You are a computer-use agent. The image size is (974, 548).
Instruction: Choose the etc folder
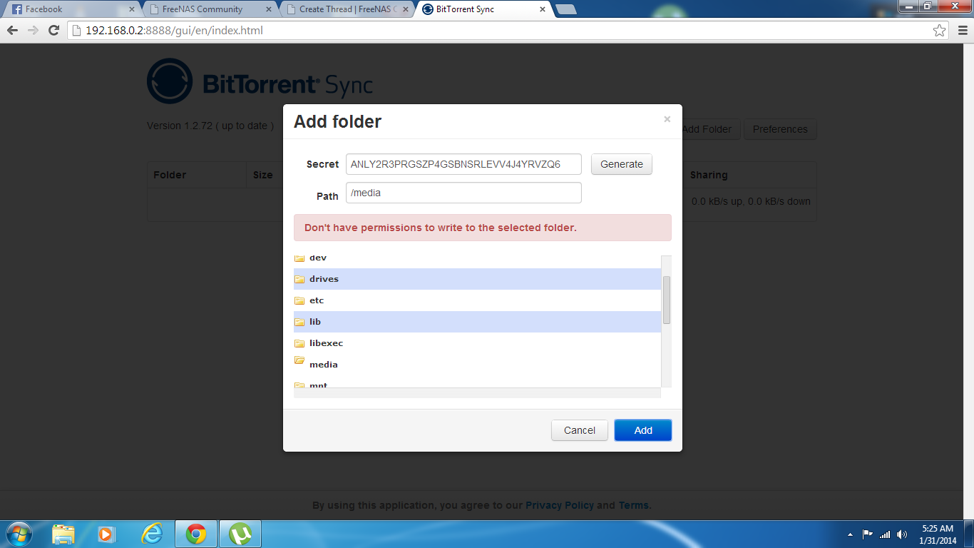[477, 300]
